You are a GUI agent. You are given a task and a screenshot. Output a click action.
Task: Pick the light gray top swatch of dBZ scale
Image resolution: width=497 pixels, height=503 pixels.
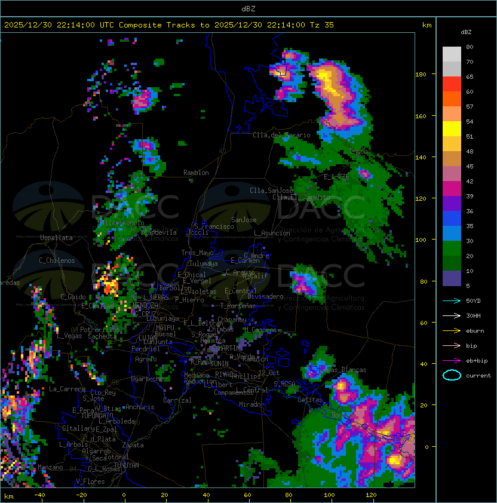452,54
